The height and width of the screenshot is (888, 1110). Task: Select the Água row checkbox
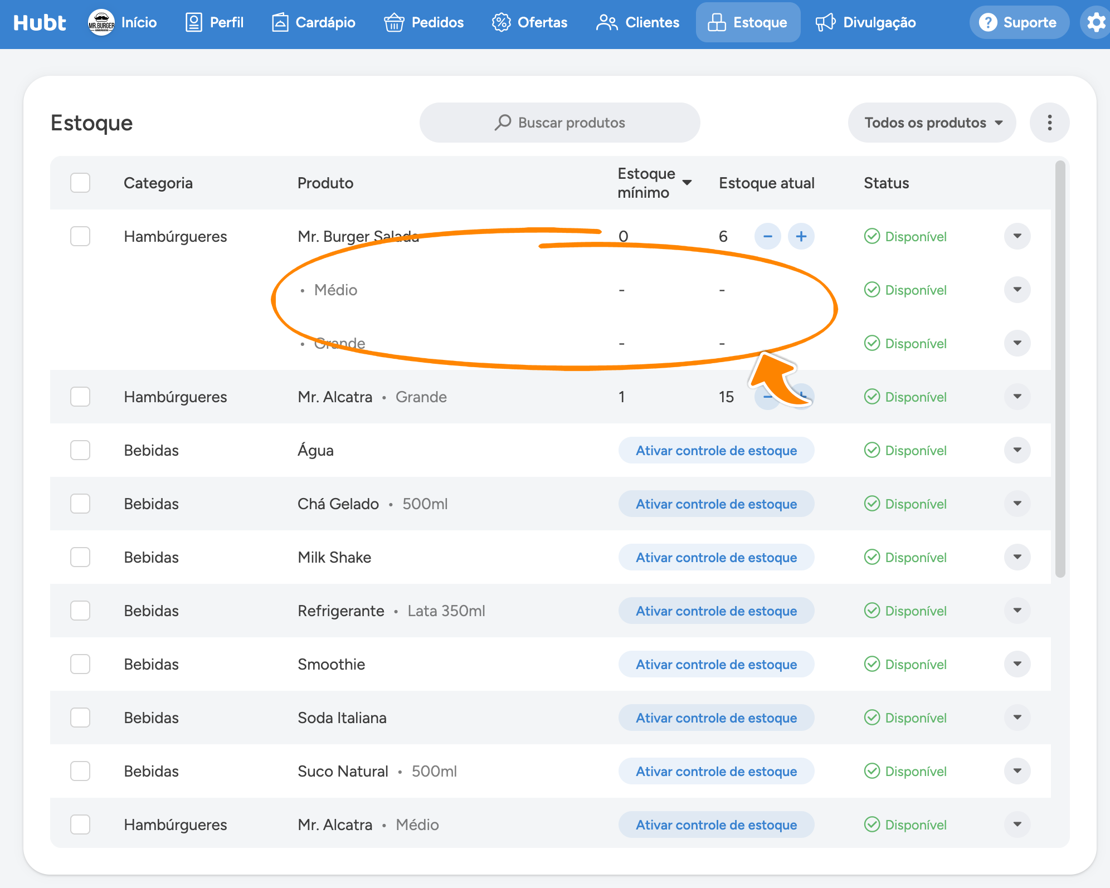click(80, 450)
